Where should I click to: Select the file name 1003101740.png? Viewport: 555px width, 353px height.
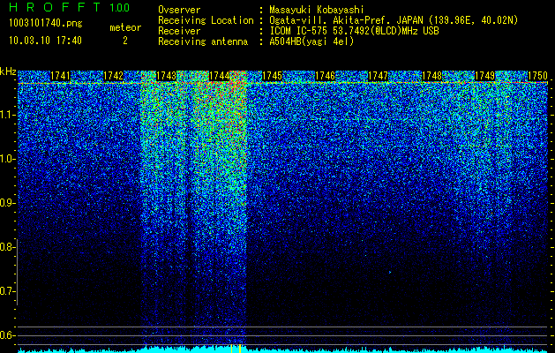pyautogui.click(x=46, y=23)
